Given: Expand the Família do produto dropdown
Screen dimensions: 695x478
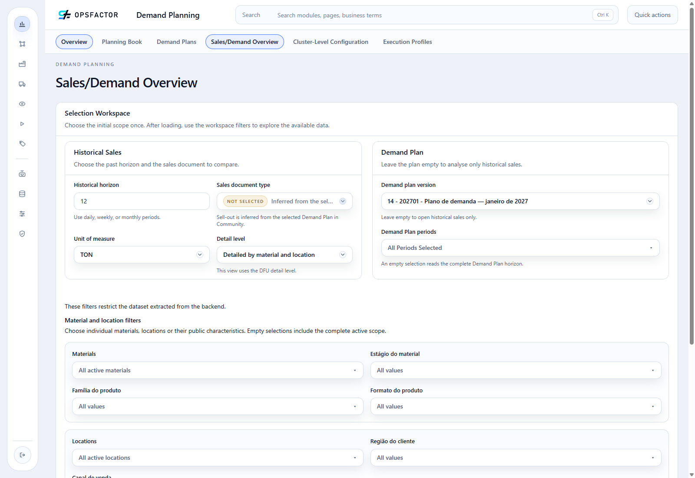Looking at the screenshot, I should pyautogui.click(x=218, y=406).
